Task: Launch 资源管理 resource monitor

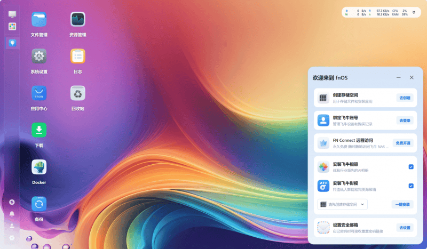Action: 78,20
